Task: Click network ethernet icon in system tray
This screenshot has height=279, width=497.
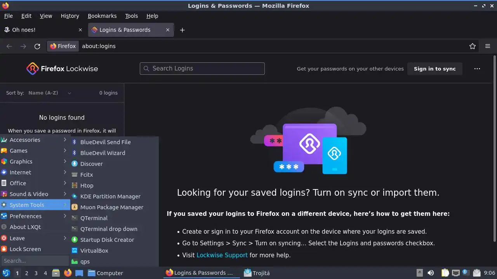Action: point(456,273)
